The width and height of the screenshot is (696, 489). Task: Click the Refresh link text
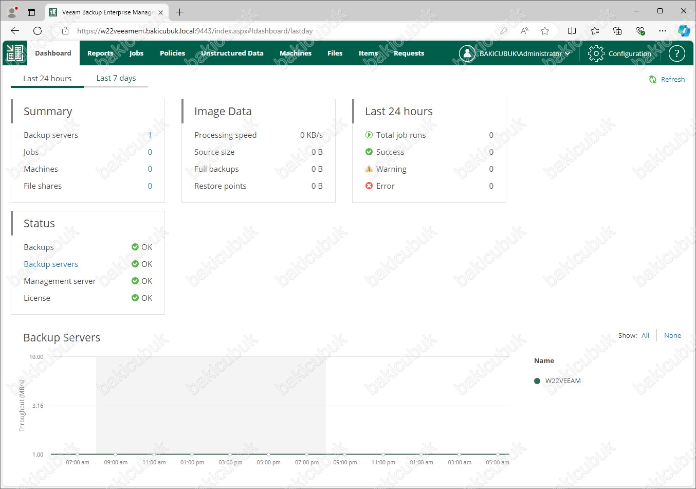pyautogui.click(x=673, y=79)
